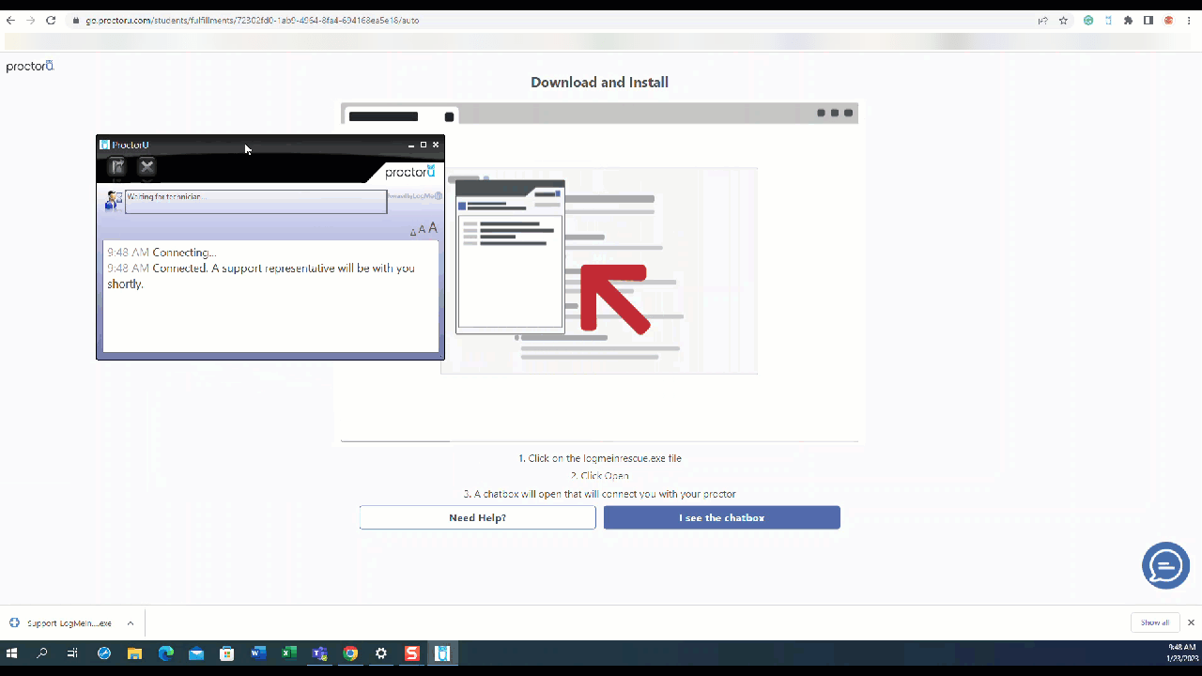Image resolution: width=1202 pixels, height=676 pixels.
Task: Click Show all in the downloads bar
Action: point(1154,622)
